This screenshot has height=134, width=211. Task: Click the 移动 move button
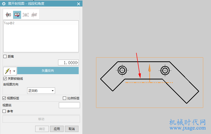[41, 119]
